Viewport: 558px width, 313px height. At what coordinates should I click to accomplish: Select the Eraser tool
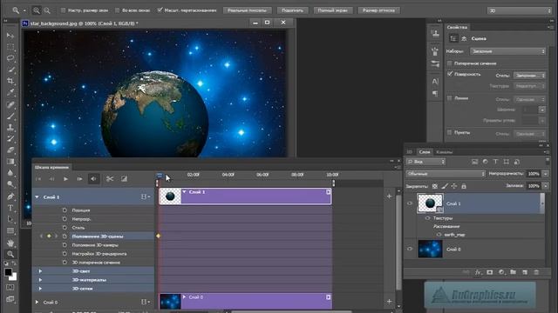click(x=10, y=150)
